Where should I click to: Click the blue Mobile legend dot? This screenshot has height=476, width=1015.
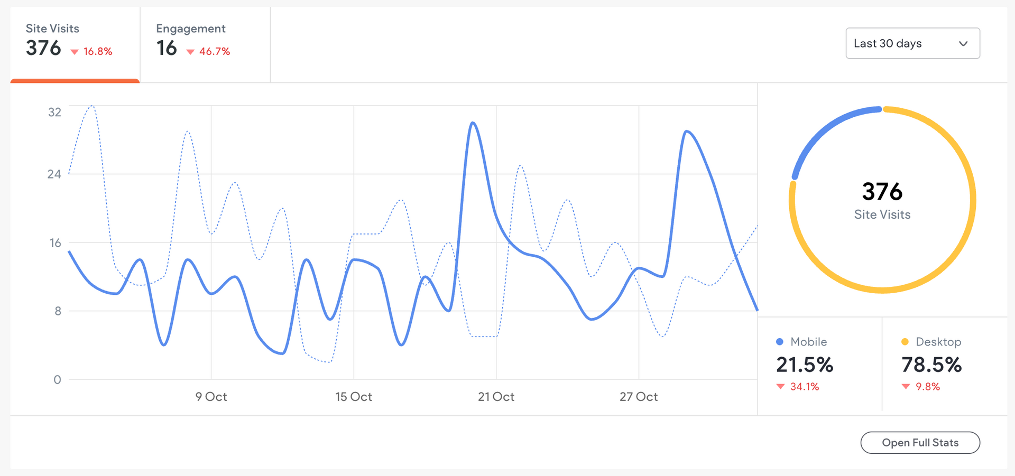point(779,342)
